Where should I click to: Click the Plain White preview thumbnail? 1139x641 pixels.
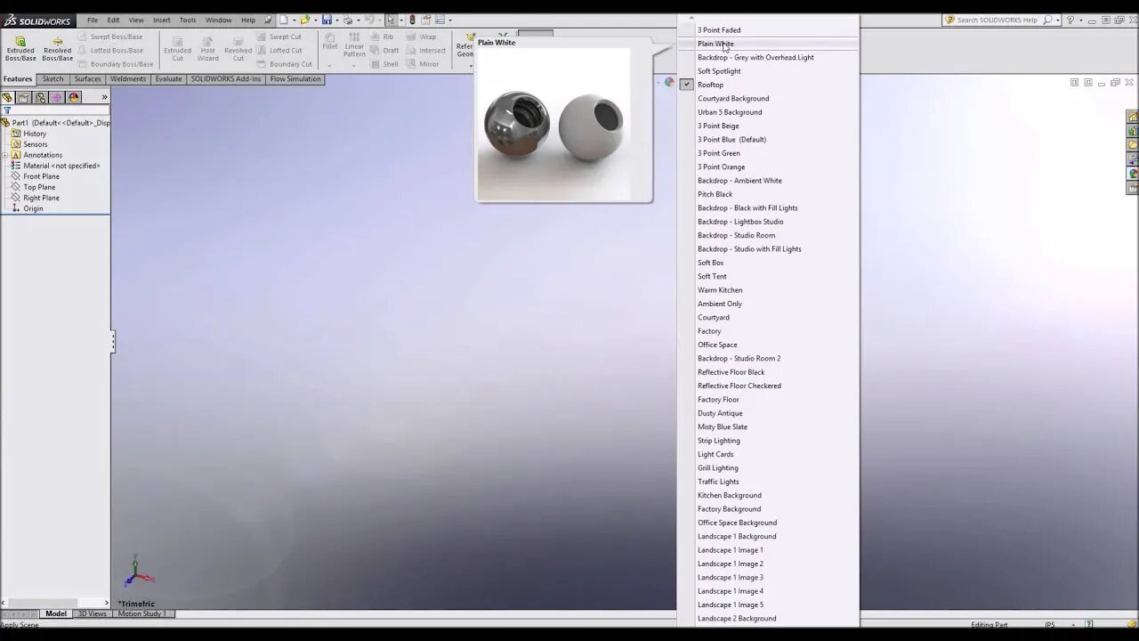tap(553, 124)
